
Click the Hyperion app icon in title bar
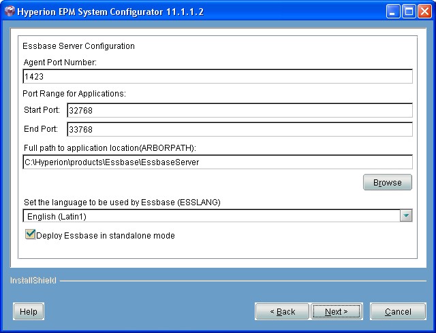point(10,12)
